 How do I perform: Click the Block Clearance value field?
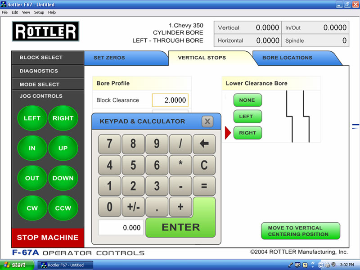pos(170,100)
